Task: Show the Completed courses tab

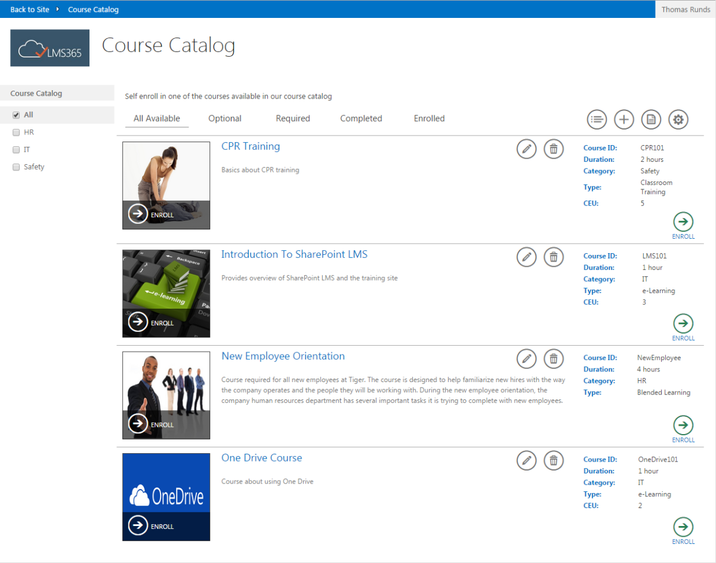Action: [x=361, y=119]
